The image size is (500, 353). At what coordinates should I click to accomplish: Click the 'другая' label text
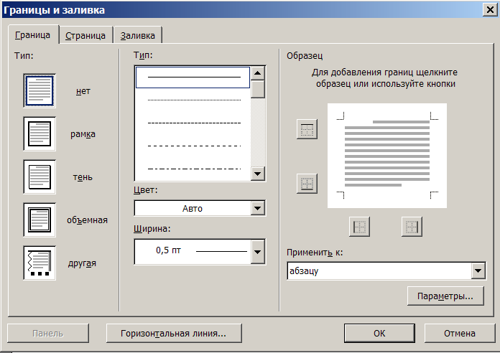[82, 263]
